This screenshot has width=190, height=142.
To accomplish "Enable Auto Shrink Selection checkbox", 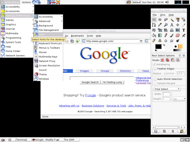I will point(155,79).
